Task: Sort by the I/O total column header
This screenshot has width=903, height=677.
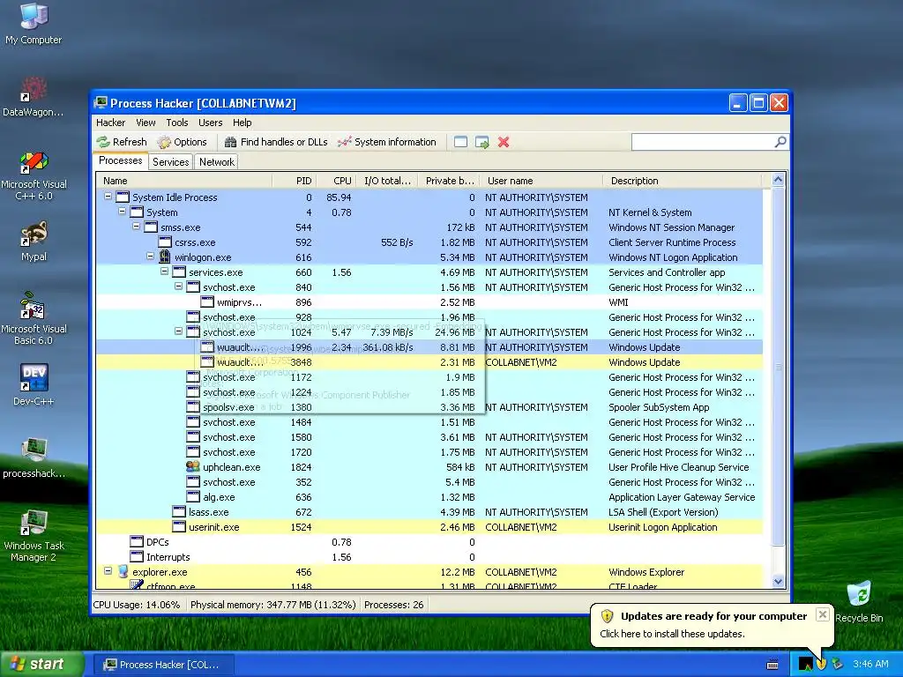Action: pyautogui.click(x=387, y=181)
